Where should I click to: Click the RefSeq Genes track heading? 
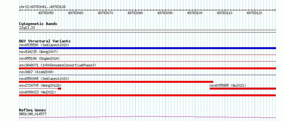pos(33,110)
